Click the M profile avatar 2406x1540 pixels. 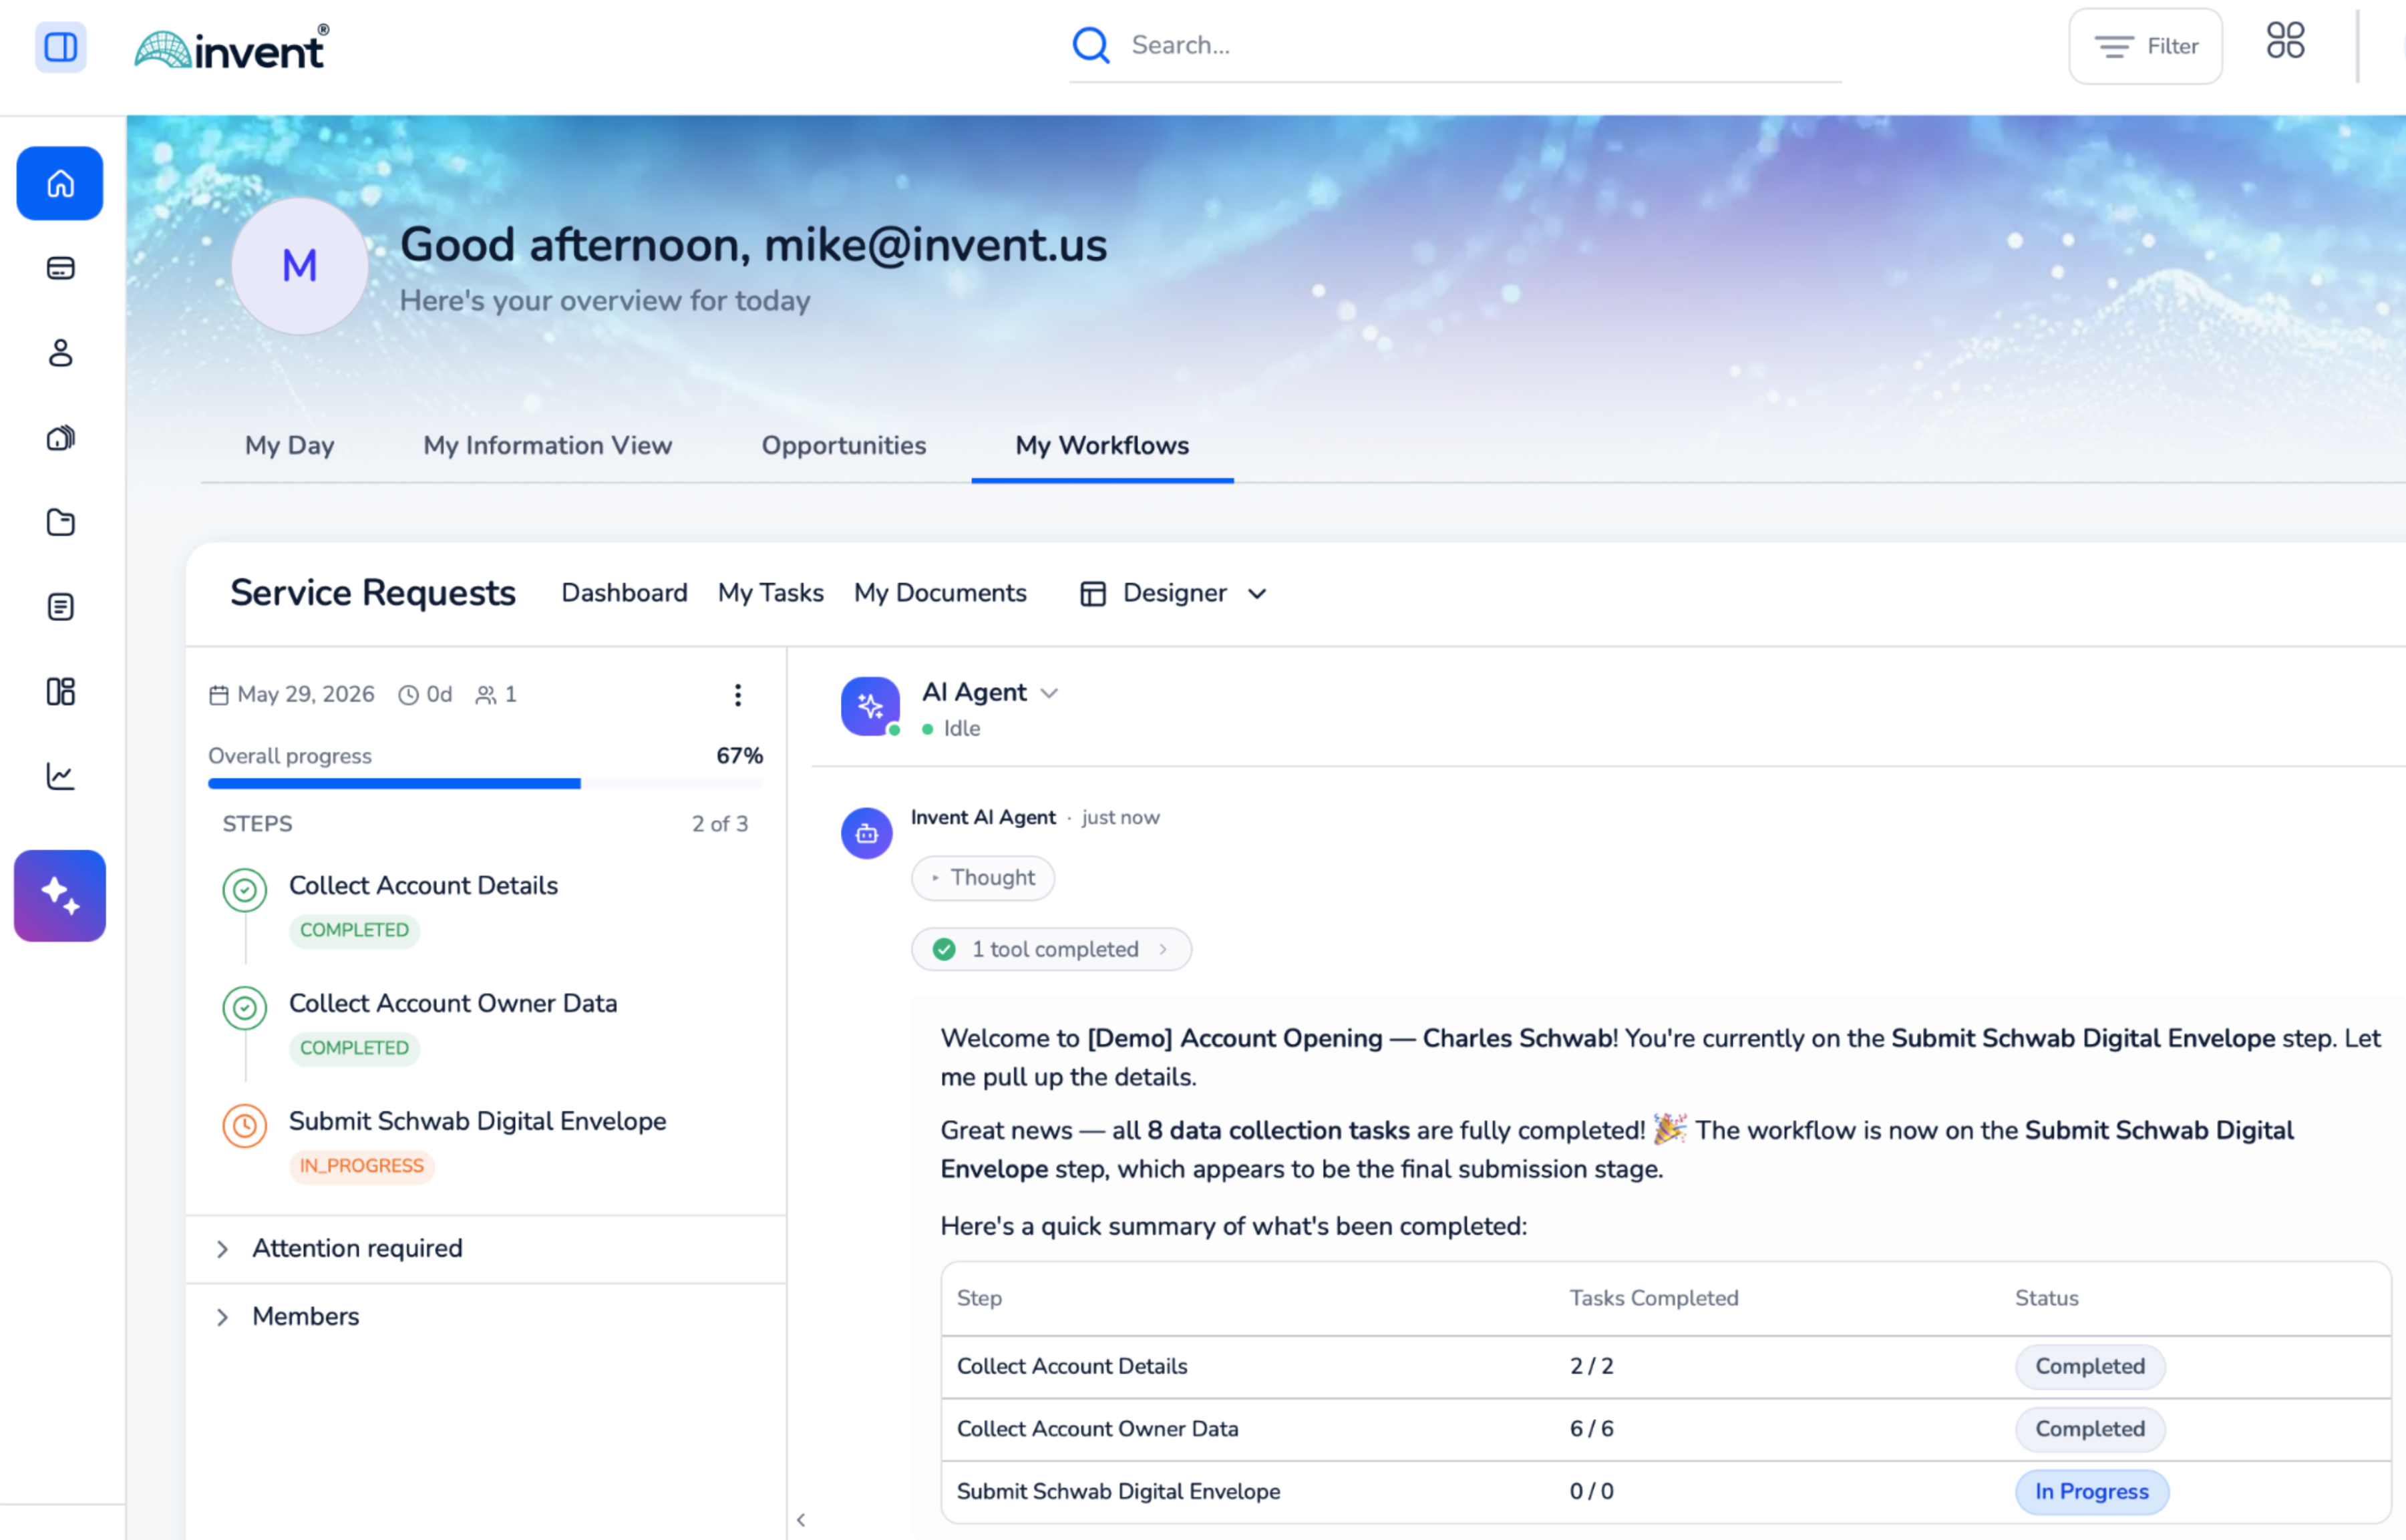[299, 265]
